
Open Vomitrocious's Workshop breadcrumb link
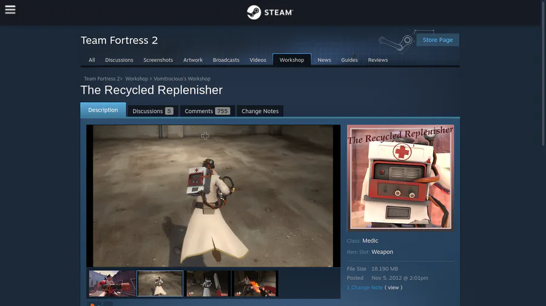[182, 79]
